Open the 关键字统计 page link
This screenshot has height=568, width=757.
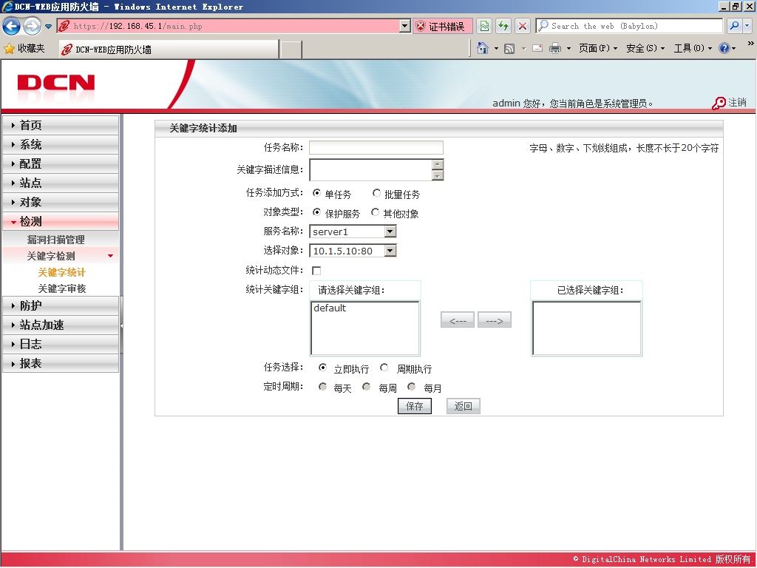click(62, 272)
